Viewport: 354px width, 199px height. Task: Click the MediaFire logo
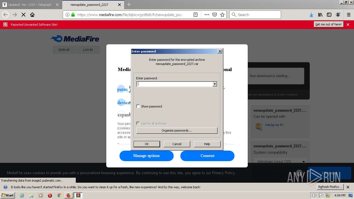[x=75, y=39]
